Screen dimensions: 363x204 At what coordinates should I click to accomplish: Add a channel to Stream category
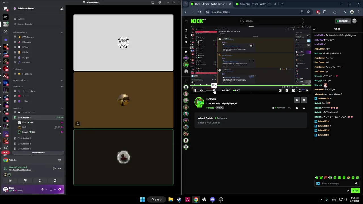click(62, 86)
